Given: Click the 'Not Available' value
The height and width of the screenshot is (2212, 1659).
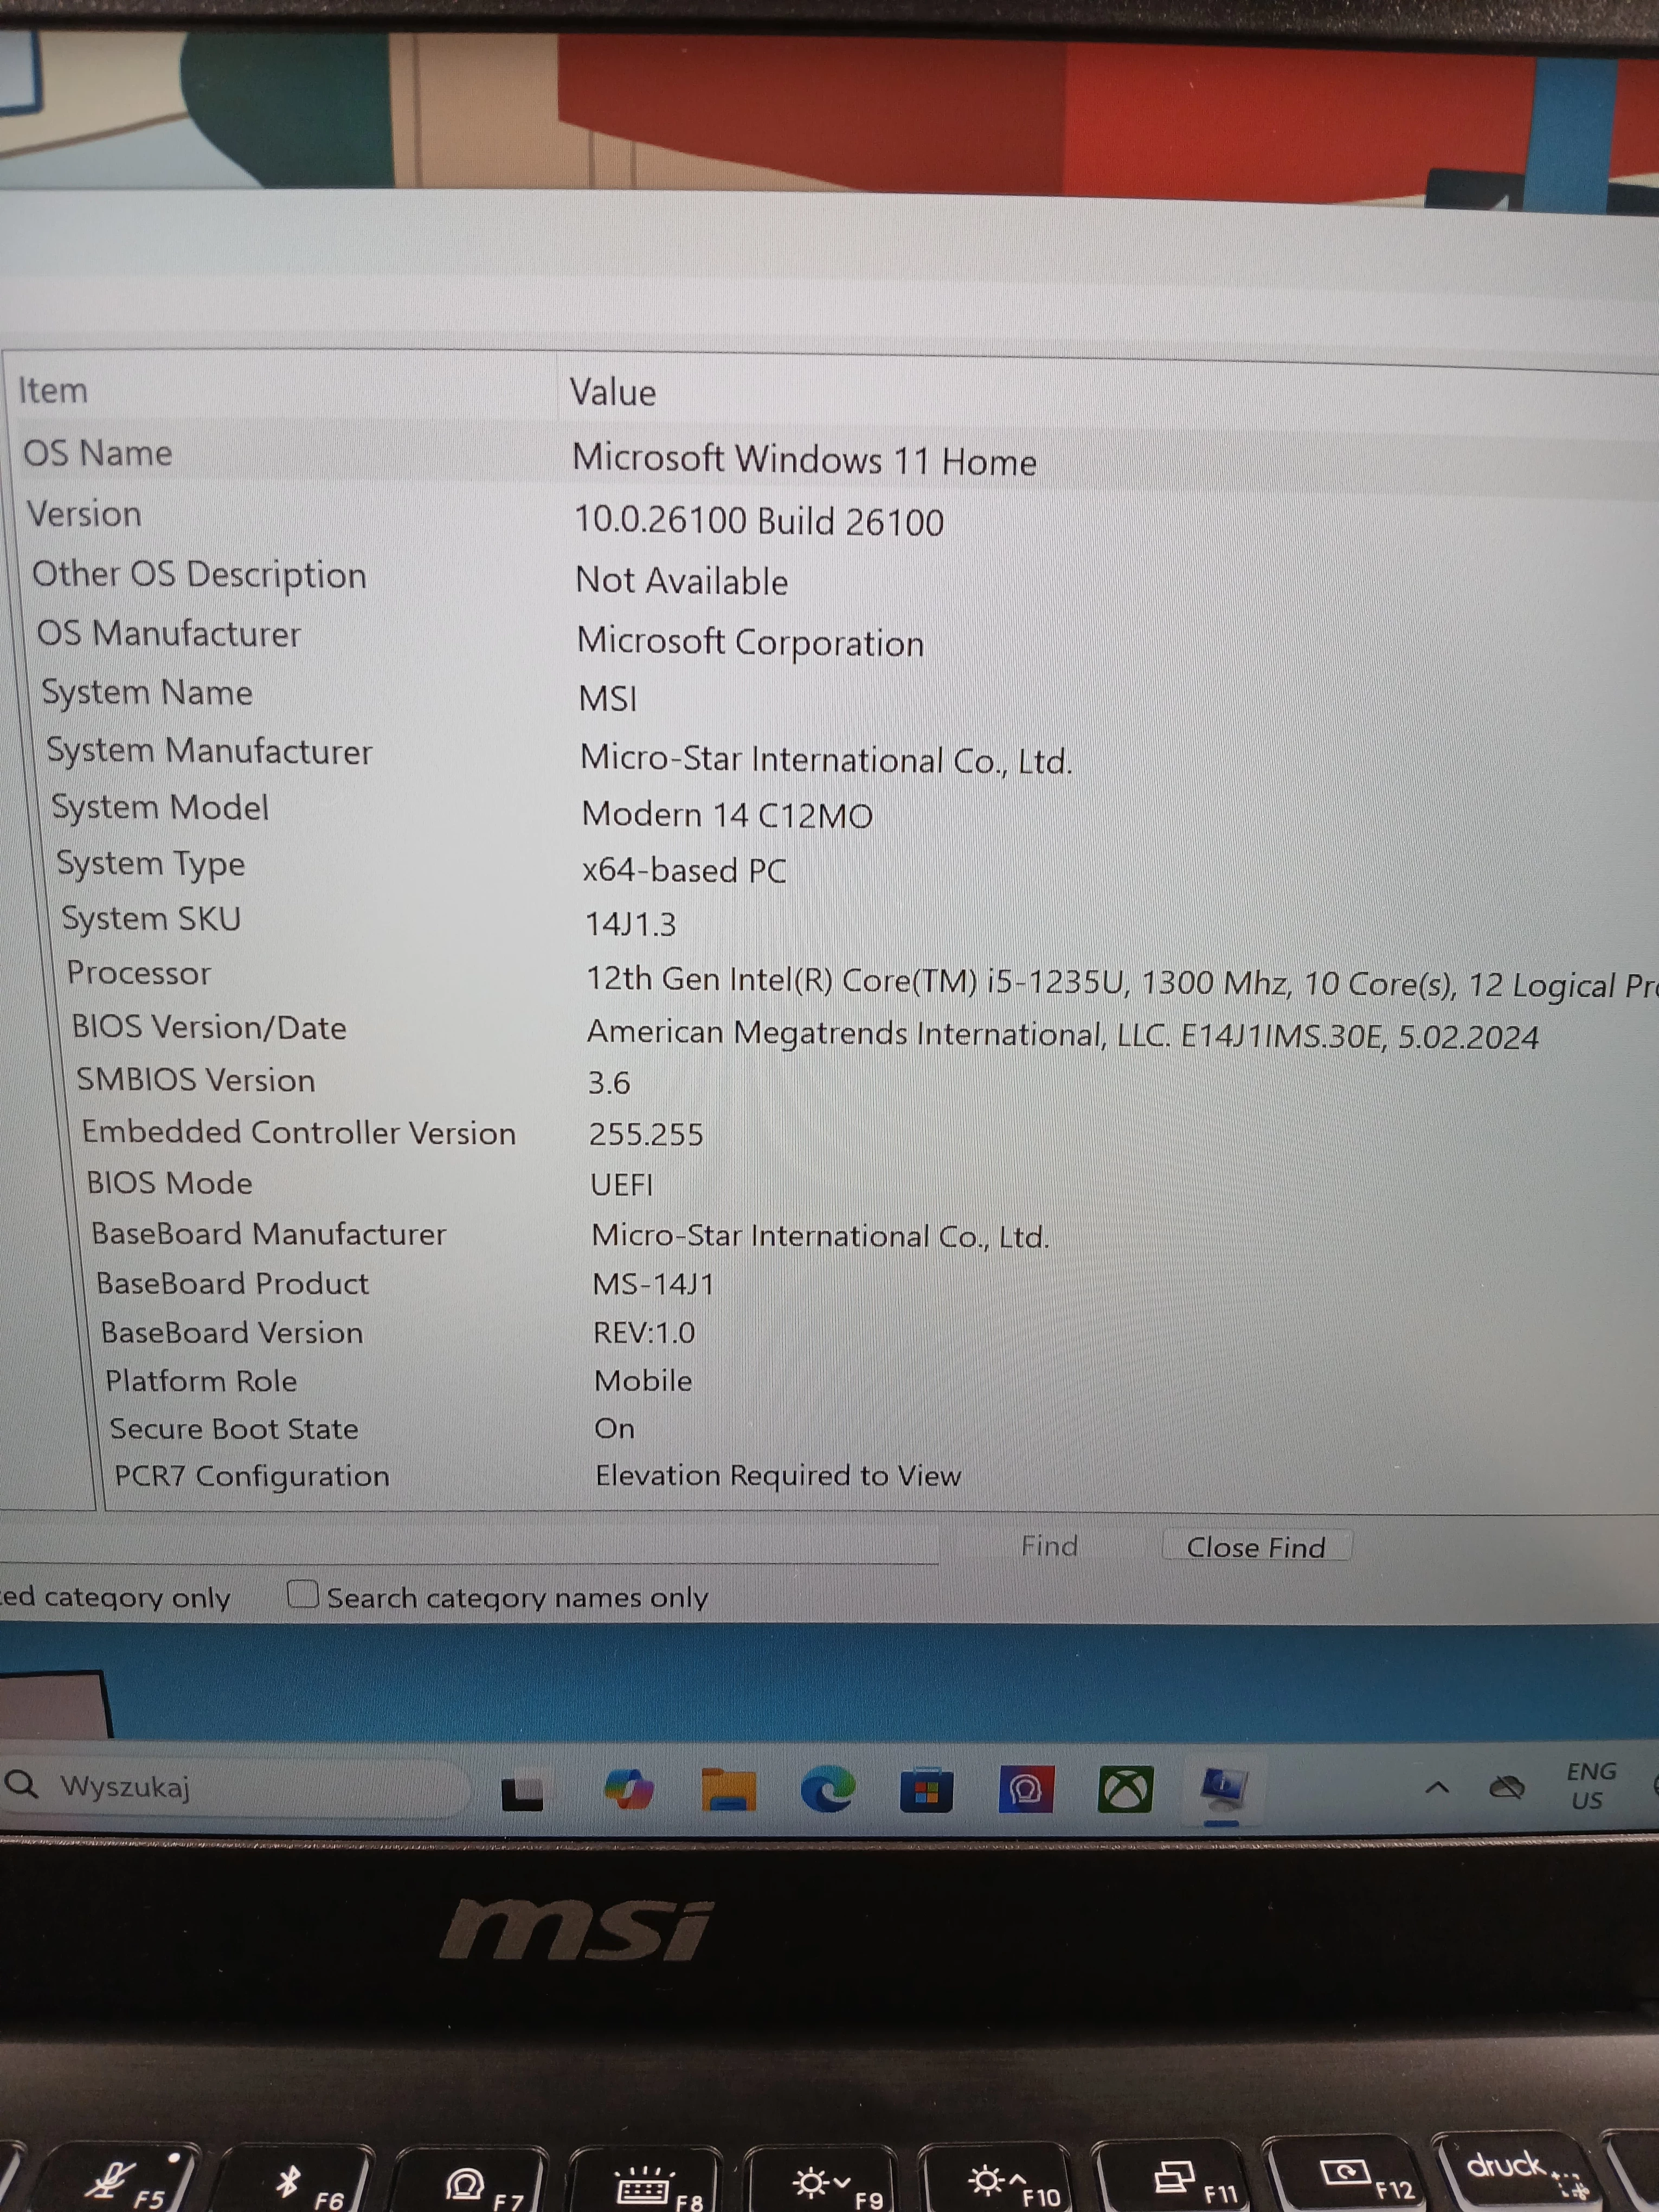Looking at the screenshot, I should (x=682, y=581).
